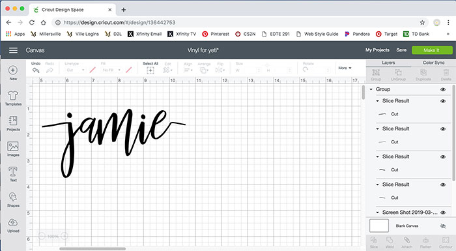Click the Flatten tool icon
Screen dimensions: 456x251
click(425, 240)
